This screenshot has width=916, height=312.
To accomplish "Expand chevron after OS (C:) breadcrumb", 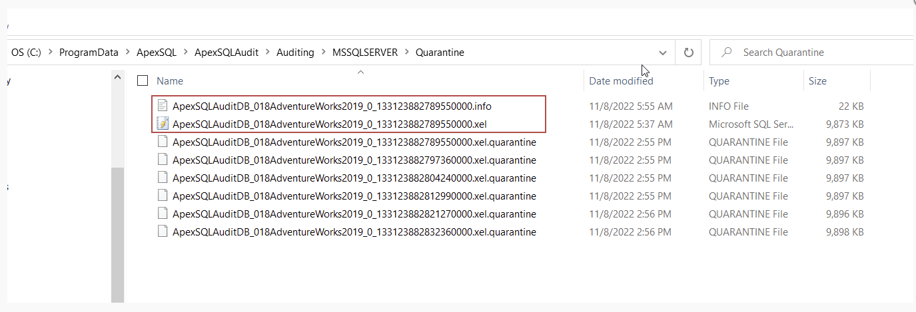I will pos(50,53).
